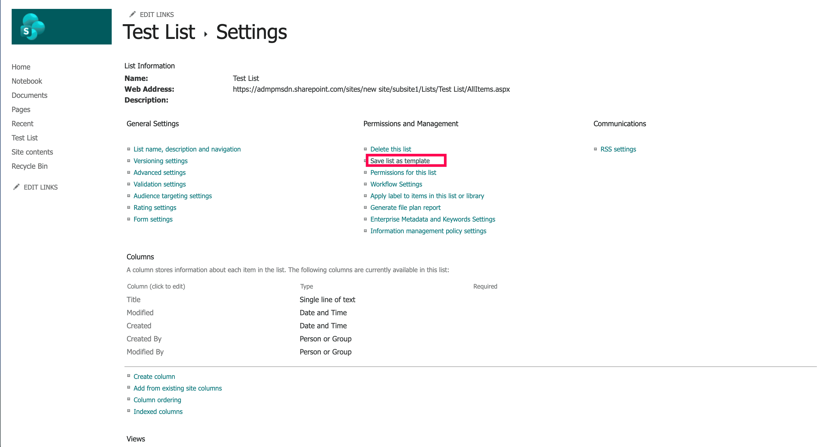Open Advanced settings

tap(159, 172)
